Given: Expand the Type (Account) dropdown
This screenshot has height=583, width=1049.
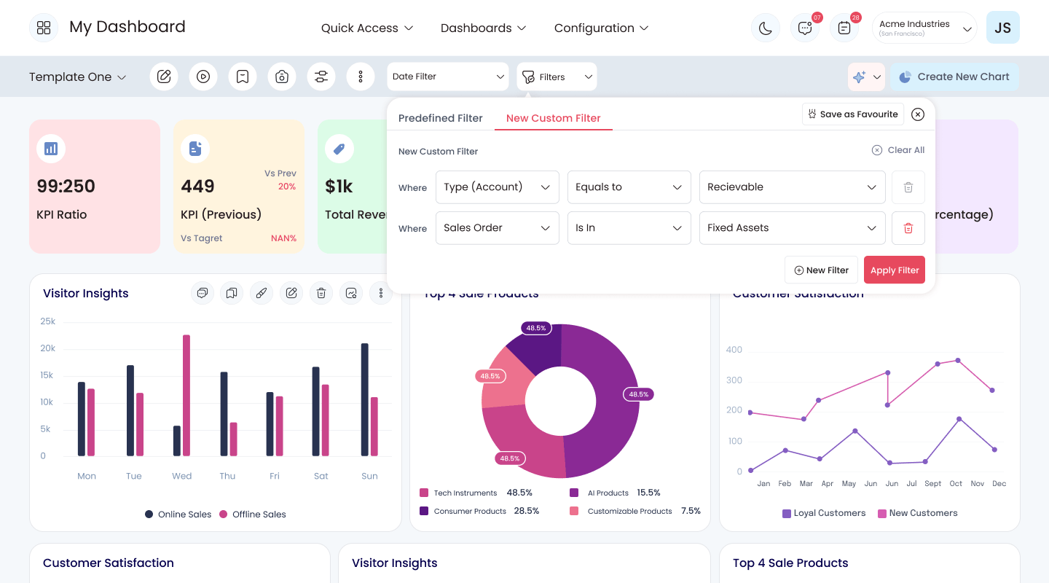Looking at the screenshot, I should [498, 187].
